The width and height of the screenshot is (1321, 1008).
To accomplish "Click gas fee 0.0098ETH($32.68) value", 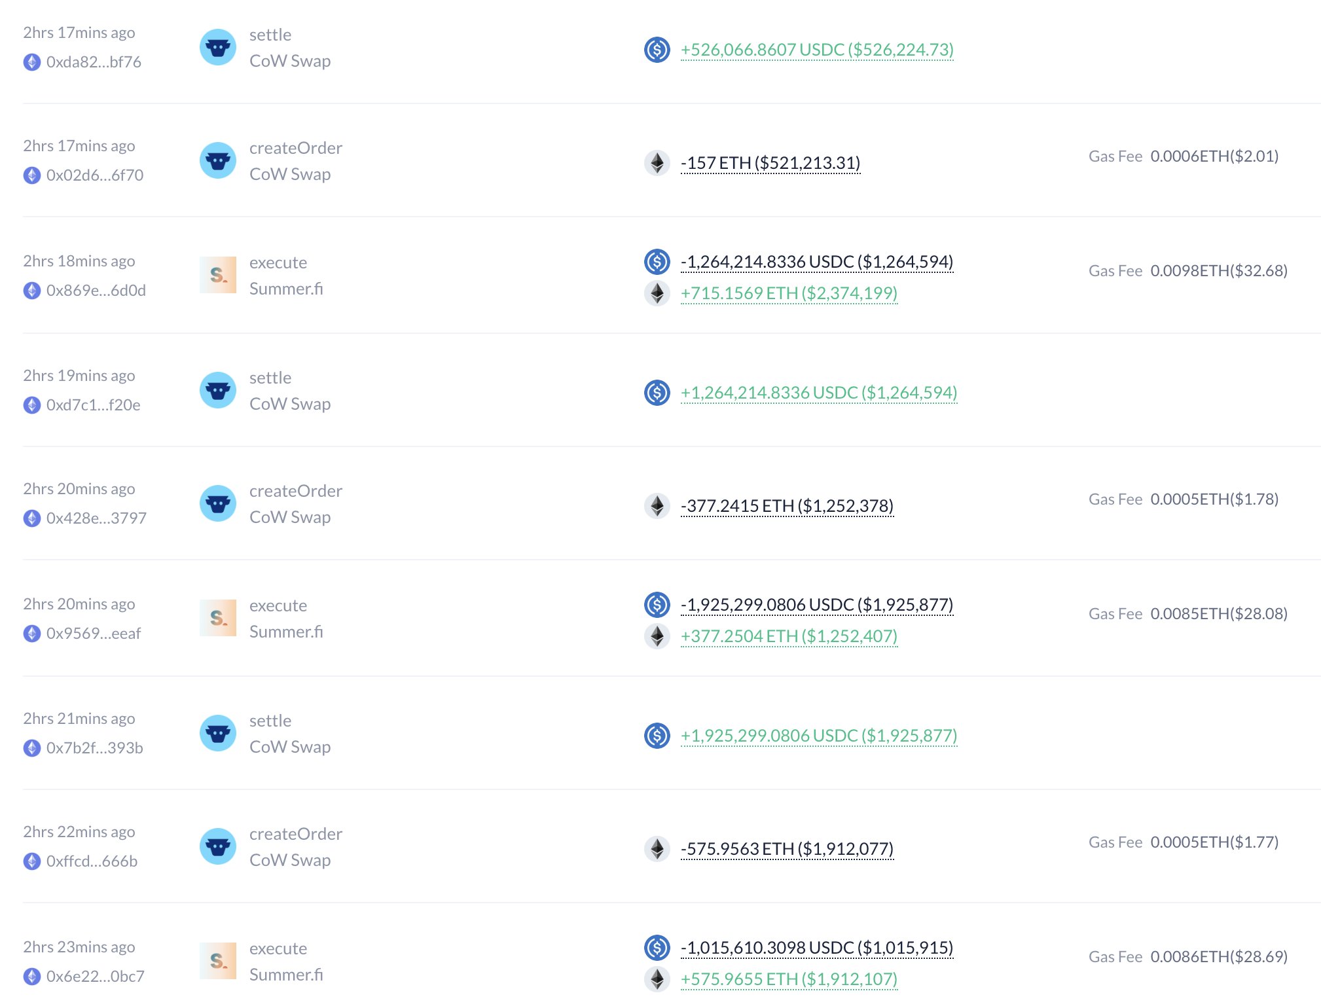I will point(1218,271).
